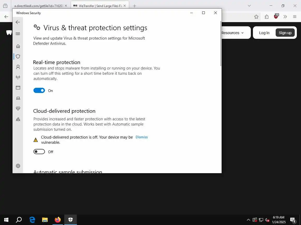Screen dimensions: 301x225
Task: Expand the Resources dropdown on WeTransfer
Action: 232,33
